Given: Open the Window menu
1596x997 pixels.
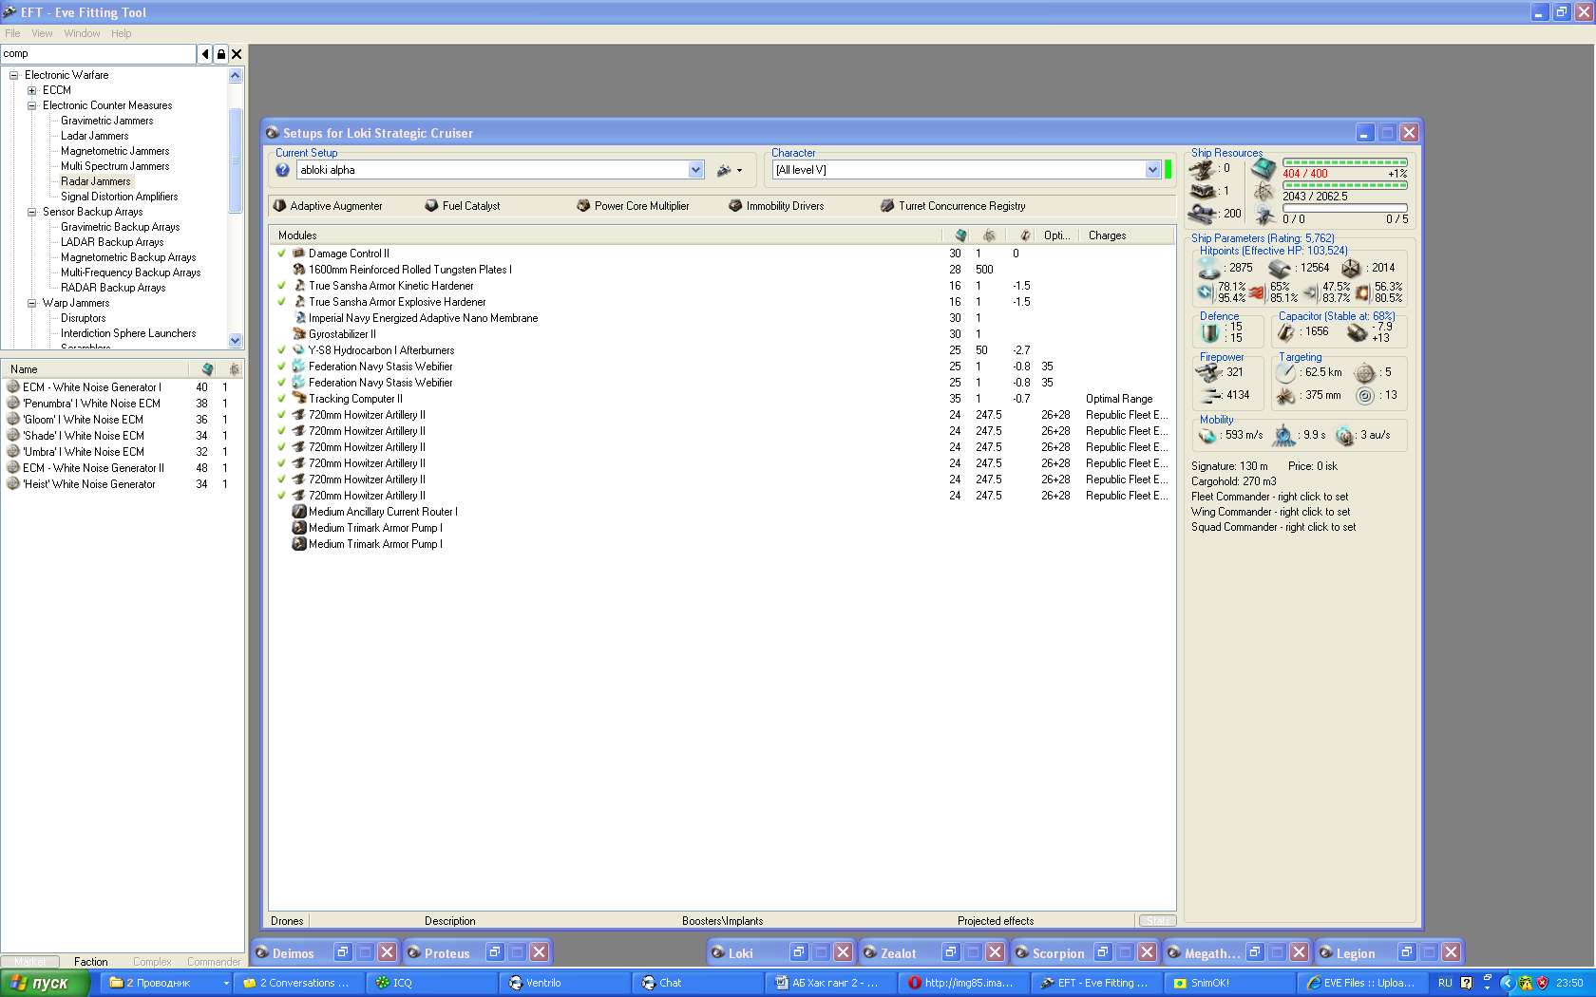Looking at the screenshot, I should [82, 33].
